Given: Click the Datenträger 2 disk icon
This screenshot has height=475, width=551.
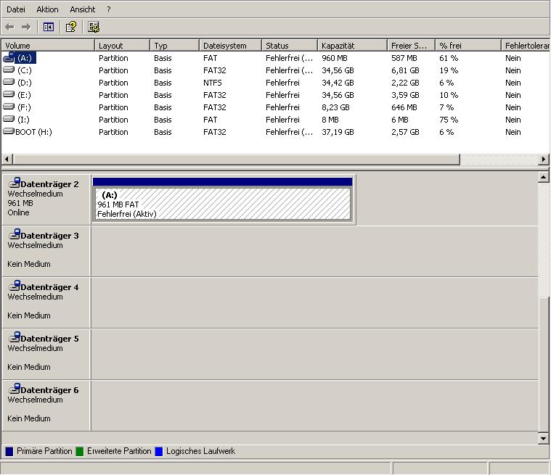Looking at the screenshot, I should point(14,183).
